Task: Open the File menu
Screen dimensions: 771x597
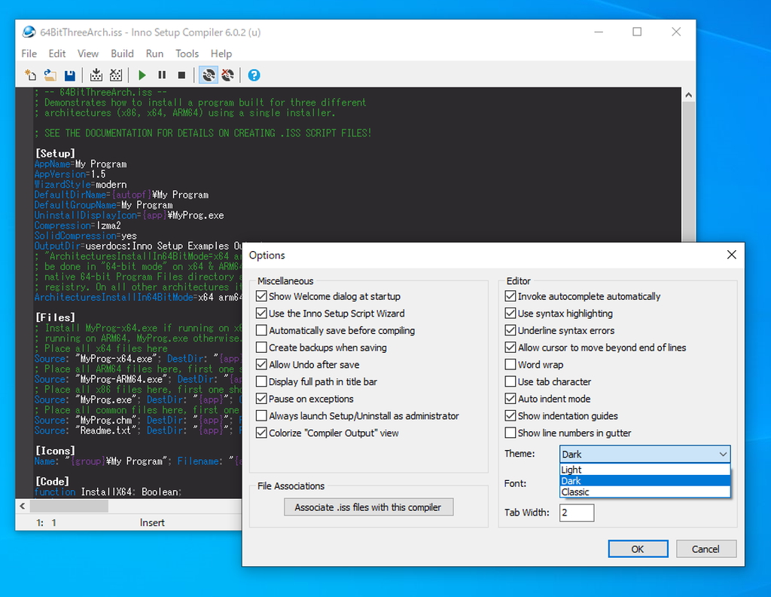Action: 29,54
